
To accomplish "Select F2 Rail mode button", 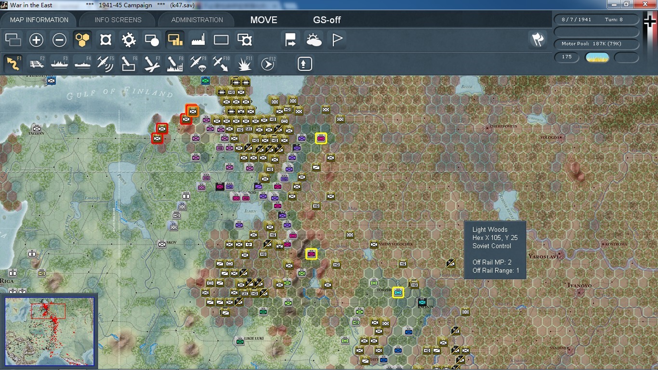I will pyautogui.click(x=36, y=64).
